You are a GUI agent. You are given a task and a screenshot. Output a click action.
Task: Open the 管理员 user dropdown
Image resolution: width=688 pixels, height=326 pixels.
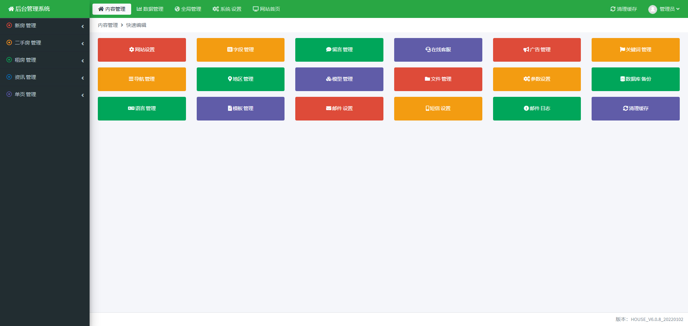pyautogui.click(x=664, y=9)
